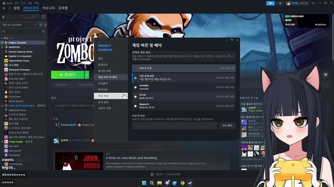Collapse the 최근 section in library
Image resolution: width=334 pixels, height=187 pixels.
(x=2, y=38)
